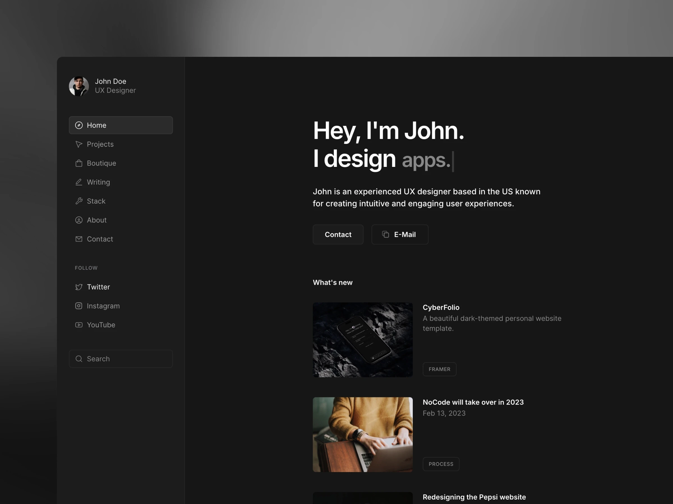Click the Boutique shopping bag icon
Image resolution: width=673 pixels, height=504 pixels.
coord(79,163)
